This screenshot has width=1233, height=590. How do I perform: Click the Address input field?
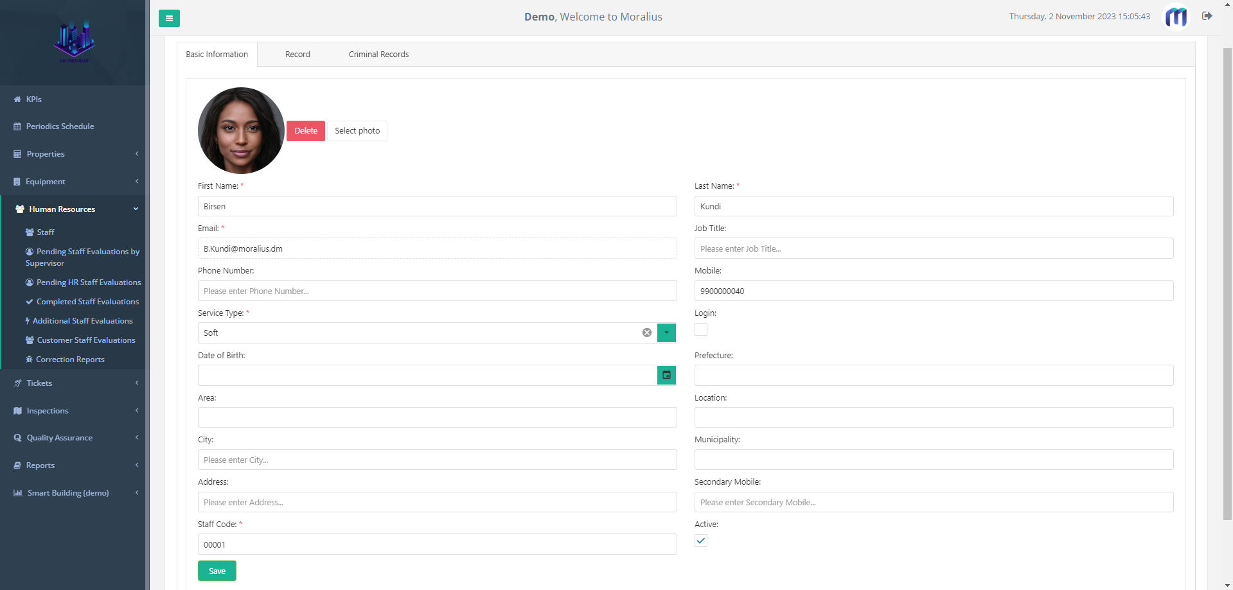click(x=437, y=502)
